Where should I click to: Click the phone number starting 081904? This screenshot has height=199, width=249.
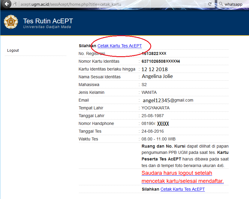(155, 123)
